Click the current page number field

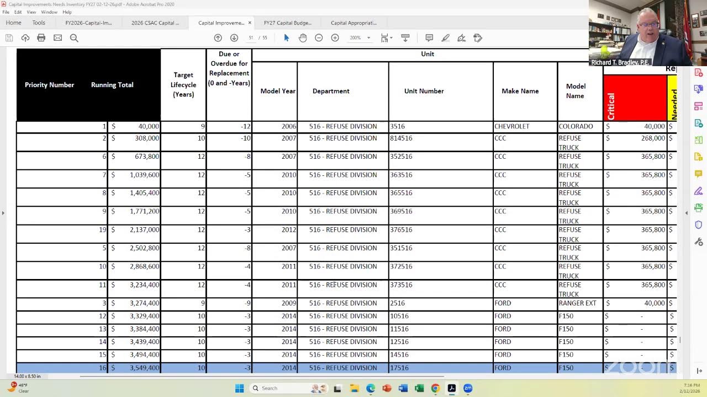(251, 38)
